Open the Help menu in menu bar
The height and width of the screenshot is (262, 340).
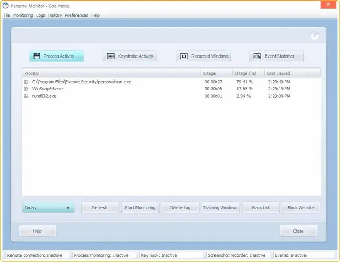(x=95, y=15)
